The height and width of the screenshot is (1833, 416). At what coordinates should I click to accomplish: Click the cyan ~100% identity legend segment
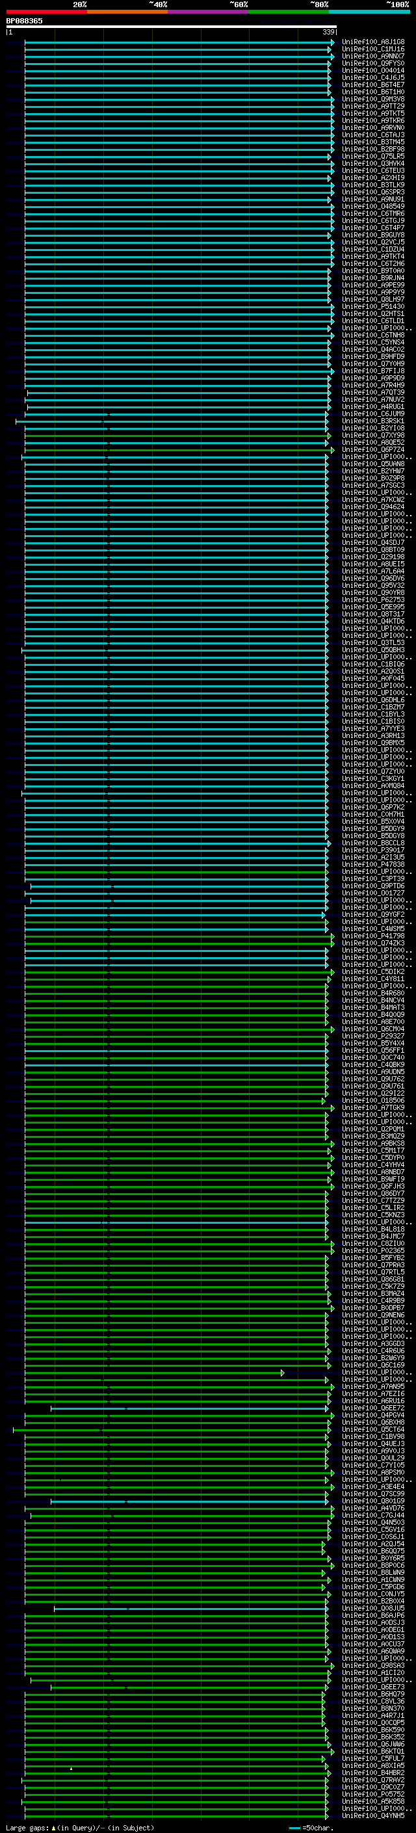[x=370, y=12]
